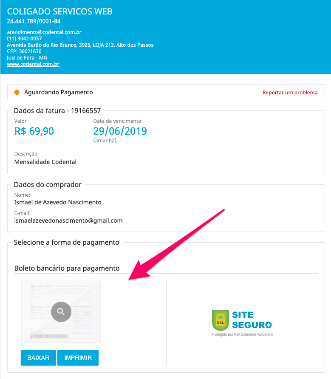Click the buyer email ismaelazevedonascimento@gmail.com
Viewport: 331px width, 379px height.
[x=68, y=221]
